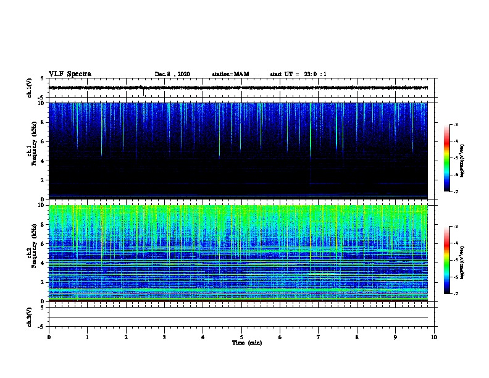The height and width of the screenshot is (378, 489).
Task: Click the "2" kHz tick of ch.1 spectrogram
Action: pyautogui.click(x=43, y=180)
